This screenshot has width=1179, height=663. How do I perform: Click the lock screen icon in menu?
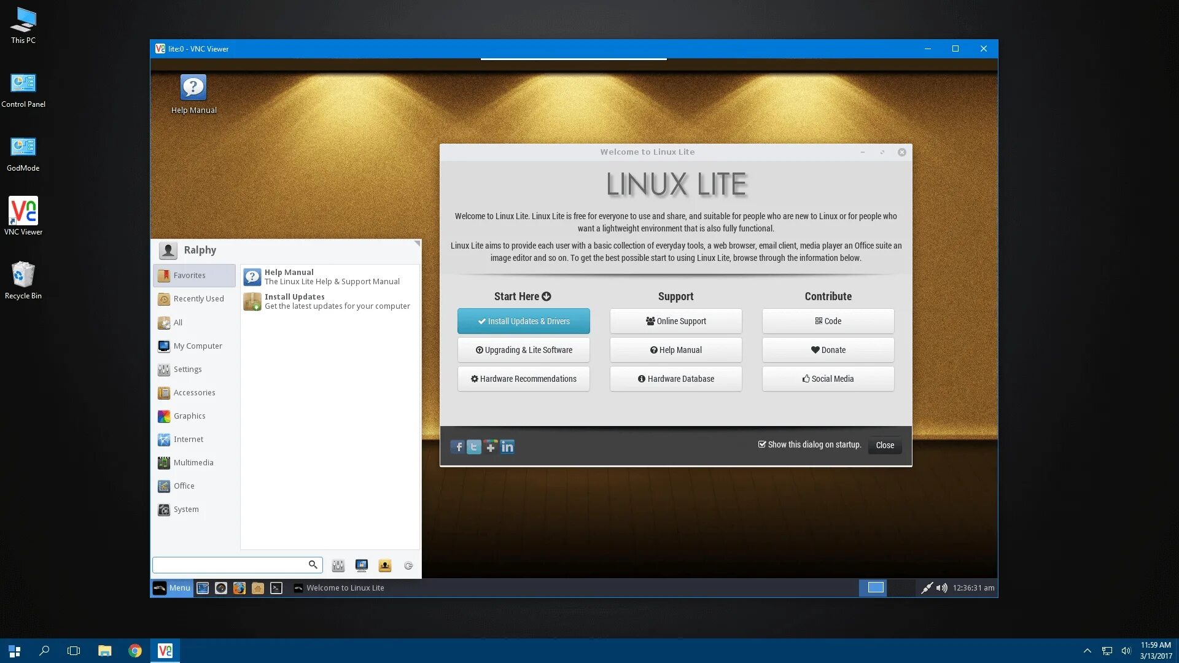point(361,565)
